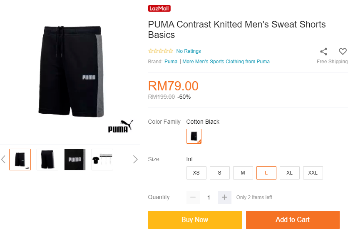Click the star rating icons

[x=161, y=51]
